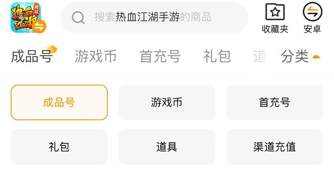This screenshot has width=334, height=171.
Task: Choose the 首充号 category chip
Action: click(x=275, y=103)
